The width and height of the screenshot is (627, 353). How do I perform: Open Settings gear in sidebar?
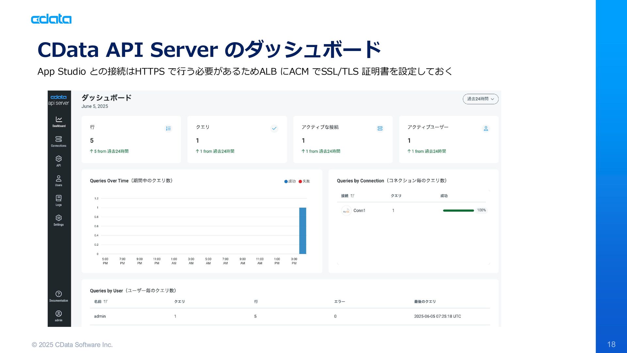[x=59, y=218]
